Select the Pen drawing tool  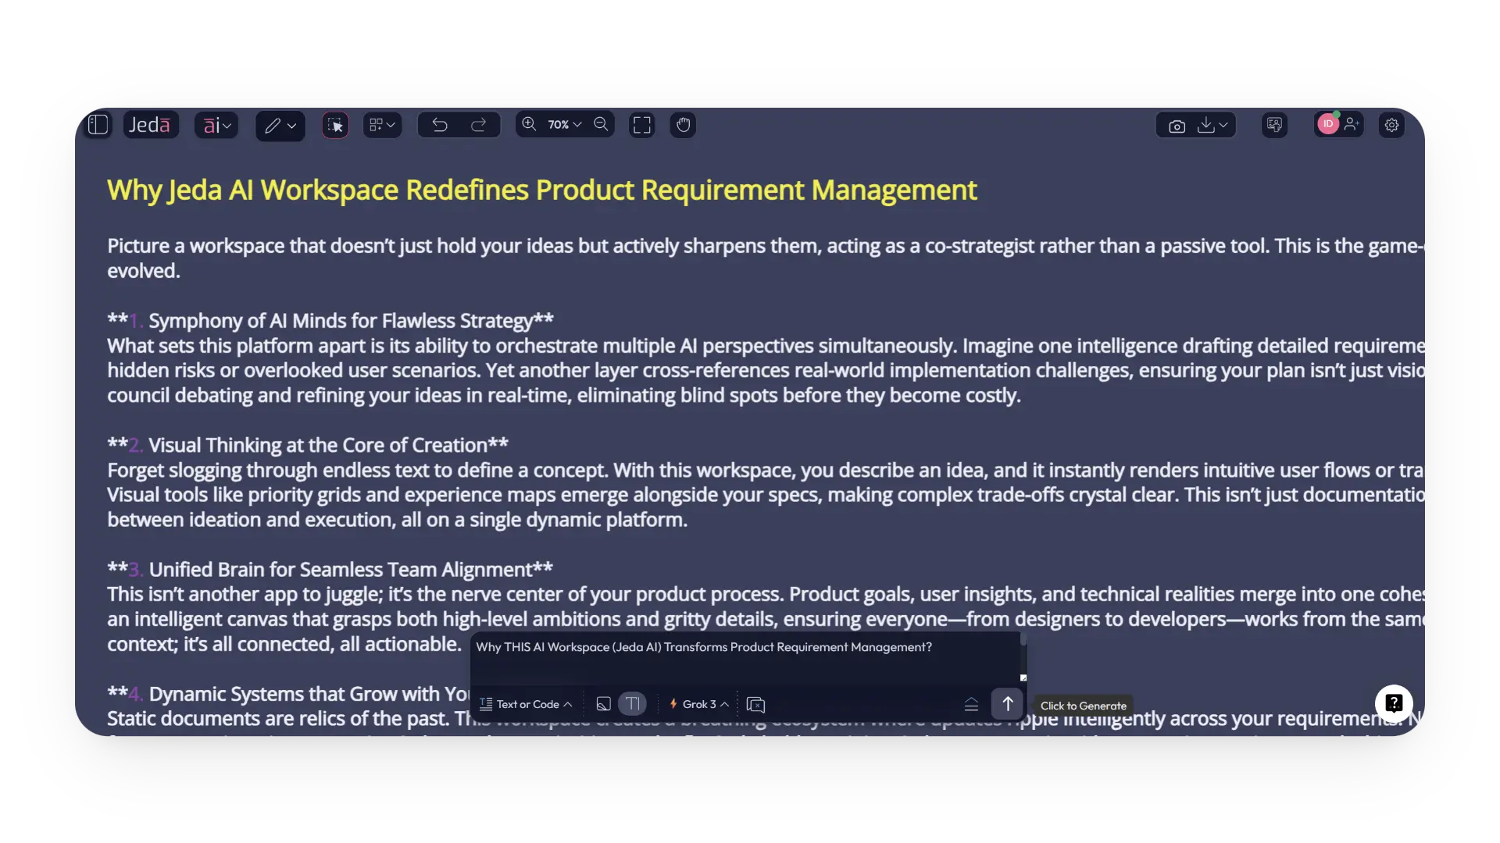(275, 125)
